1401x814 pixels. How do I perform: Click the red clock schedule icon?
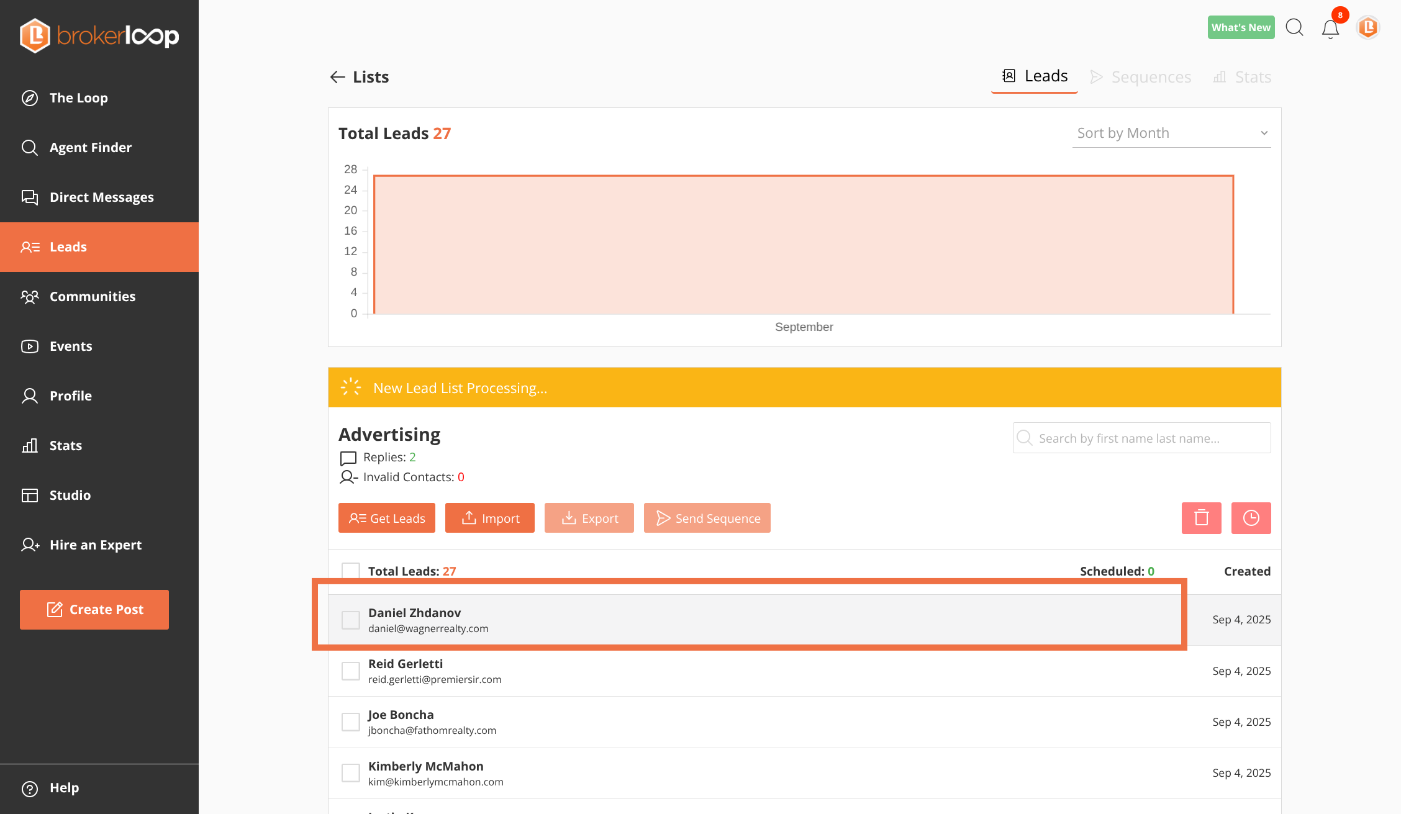click(x=1251, y=518)
